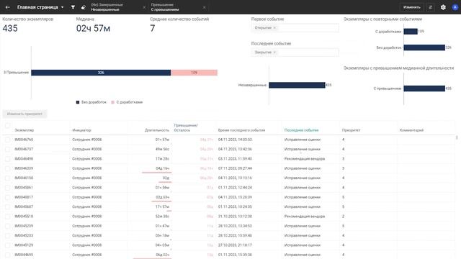Click Без доработок bar in repeated events chart
Viewport: 461px width, 259px height.
tap(424, 47)
